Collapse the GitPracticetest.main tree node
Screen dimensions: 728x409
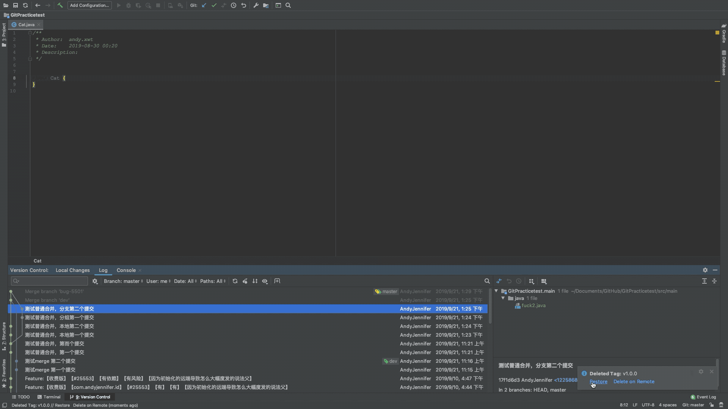[x=496, y=291]
